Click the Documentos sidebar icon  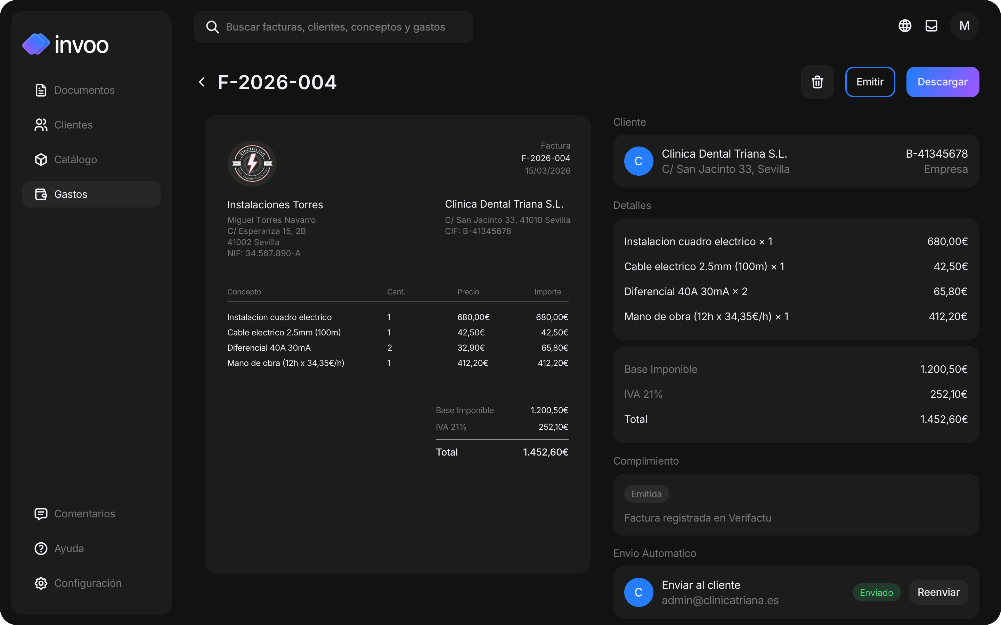click(41, 90)
